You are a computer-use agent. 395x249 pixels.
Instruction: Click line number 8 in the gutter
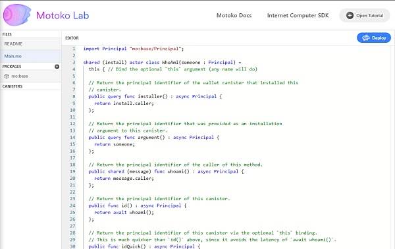click(x=74, y=96)
